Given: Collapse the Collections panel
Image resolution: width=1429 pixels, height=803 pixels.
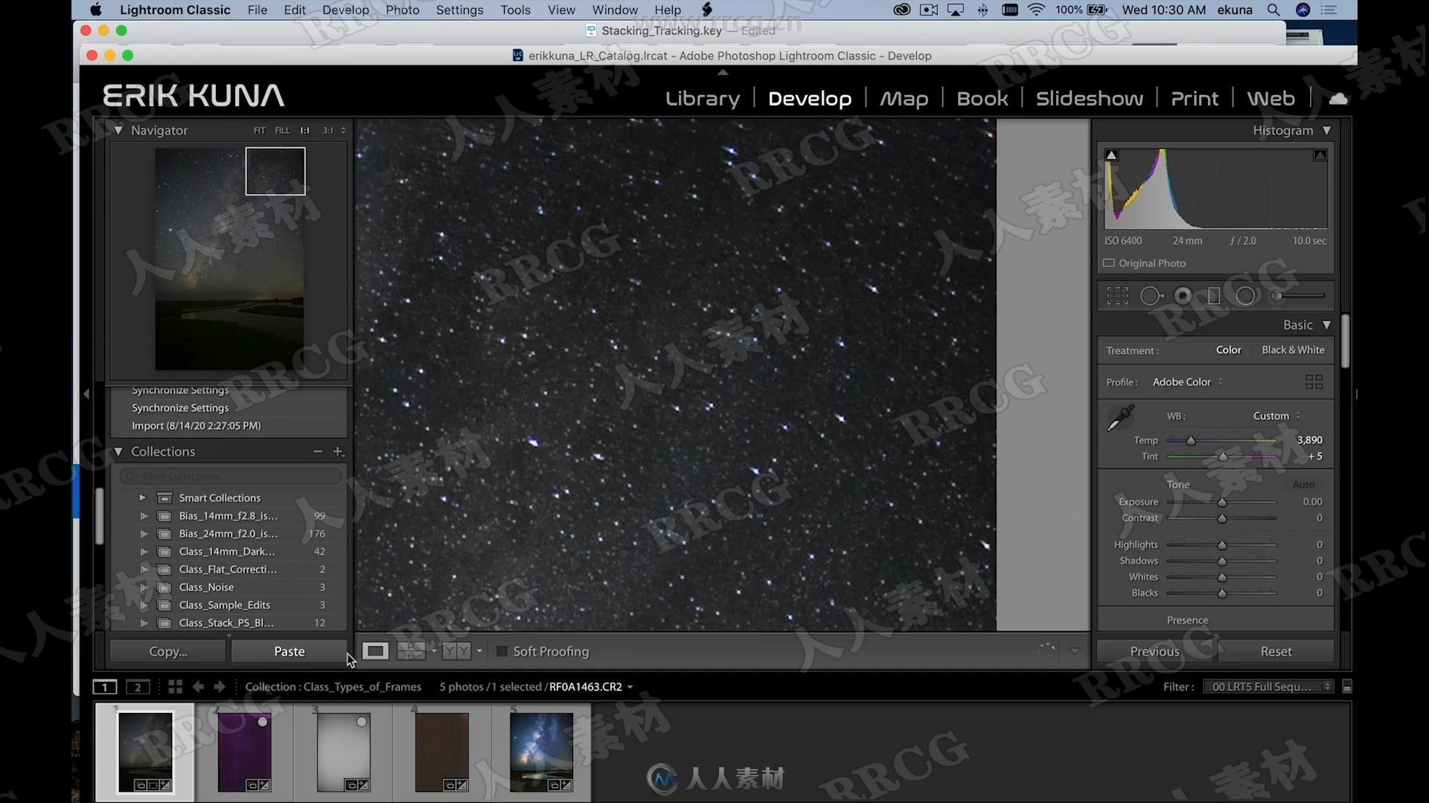Looking at the screenshot, I should coord(119,451).
